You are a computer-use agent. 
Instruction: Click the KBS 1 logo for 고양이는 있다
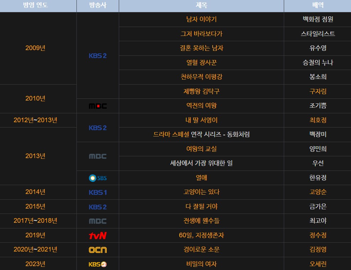[97, 192]
